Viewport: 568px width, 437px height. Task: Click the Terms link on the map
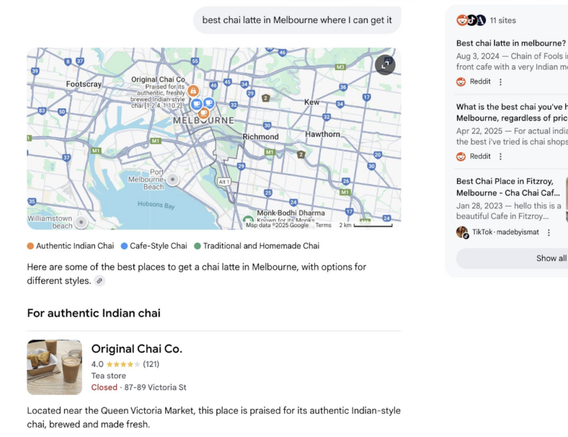pyautogui.click(x=323, y=225)
